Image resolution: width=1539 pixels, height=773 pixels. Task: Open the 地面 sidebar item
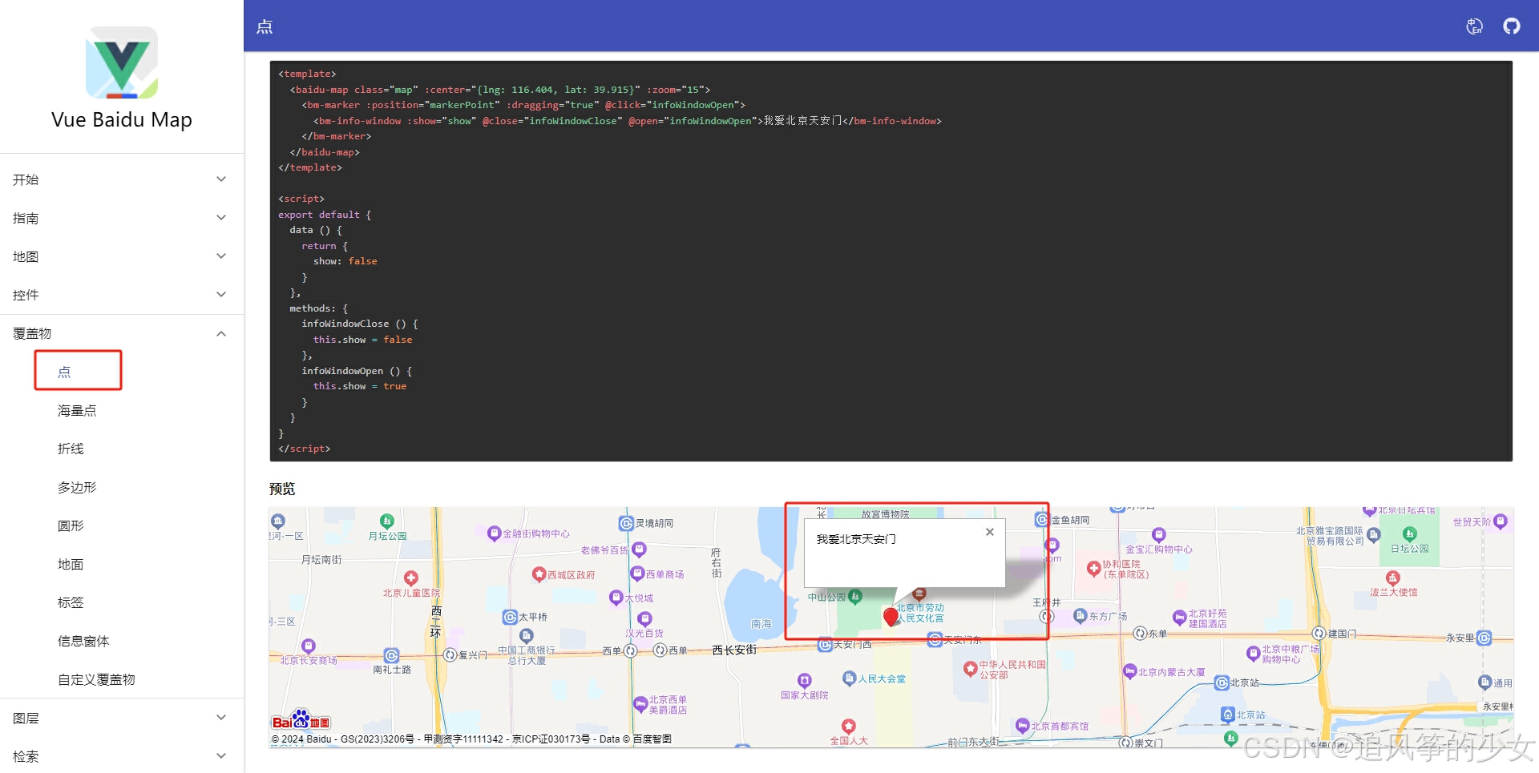[71, 564]
